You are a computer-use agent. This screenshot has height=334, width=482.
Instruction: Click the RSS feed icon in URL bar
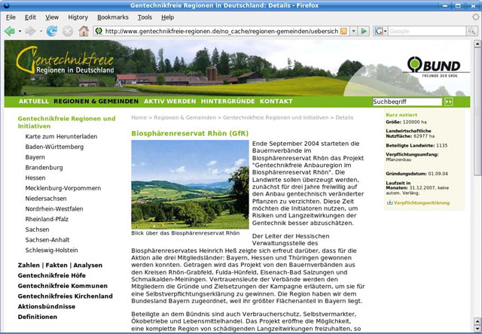coord(343,31)
